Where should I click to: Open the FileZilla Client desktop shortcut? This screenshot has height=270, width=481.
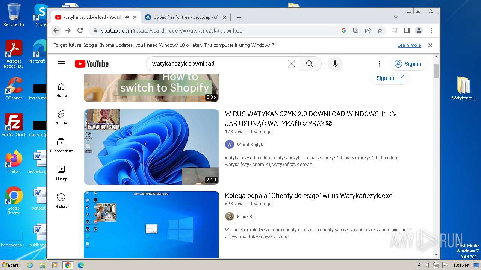pos(14,125)
